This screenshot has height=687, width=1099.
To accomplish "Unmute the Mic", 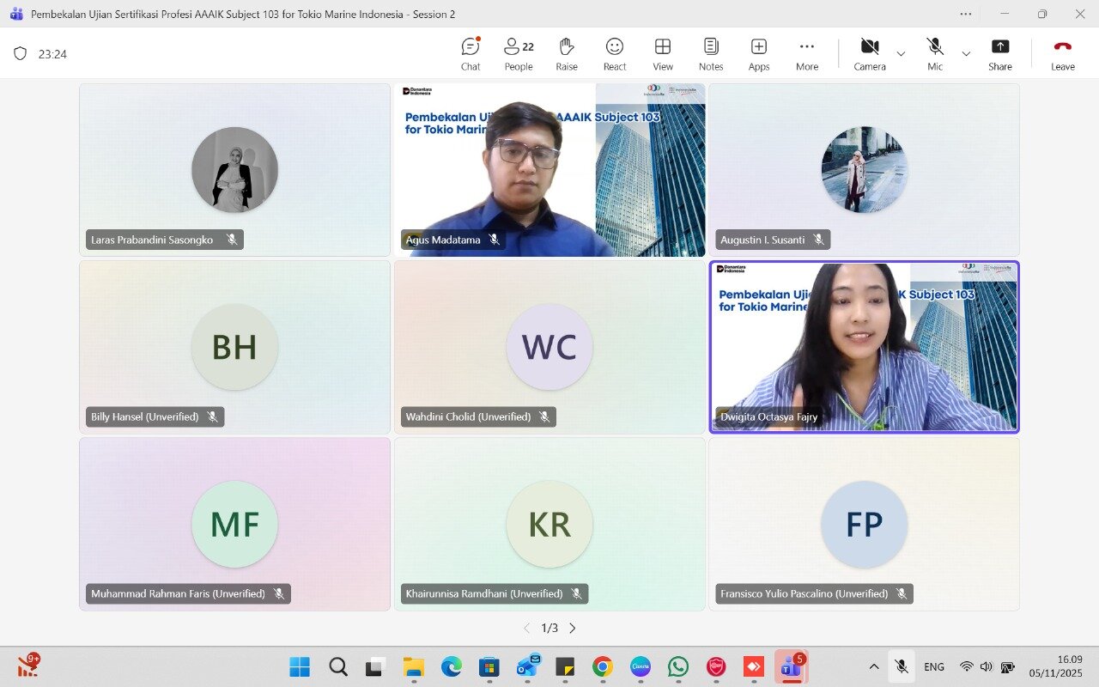I will click(935, 53).
